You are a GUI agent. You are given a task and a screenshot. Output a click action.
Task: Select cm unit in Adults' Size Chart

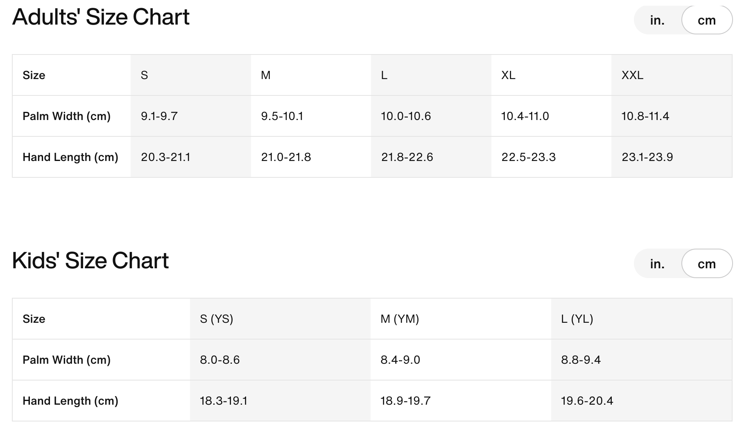click(x=707, y=20)
